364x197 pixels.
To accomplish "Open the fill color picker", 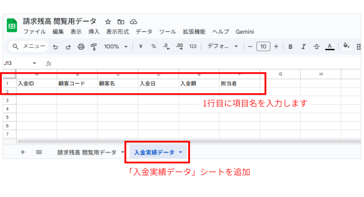I will click(x=346, y=46).
